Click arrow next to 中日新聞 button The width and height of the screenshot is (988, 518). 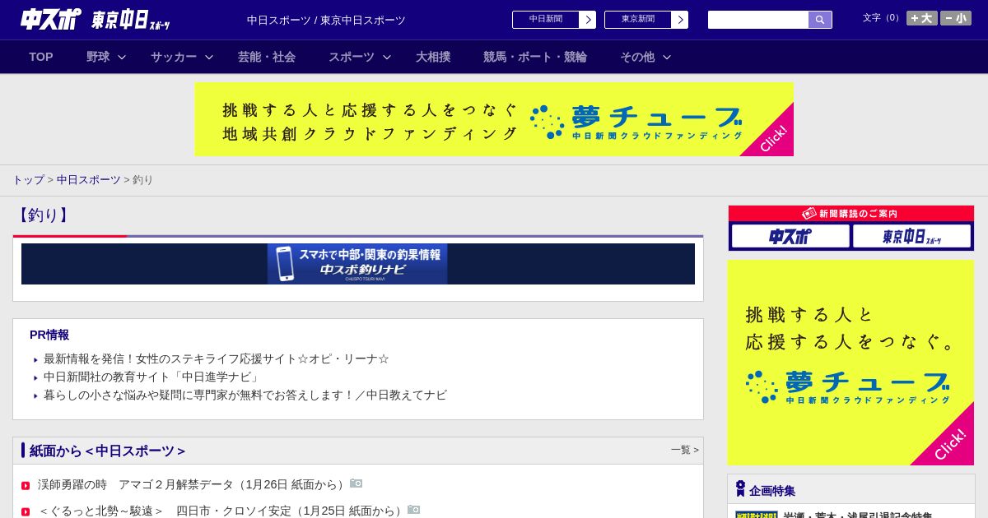(x=588, y=20)
